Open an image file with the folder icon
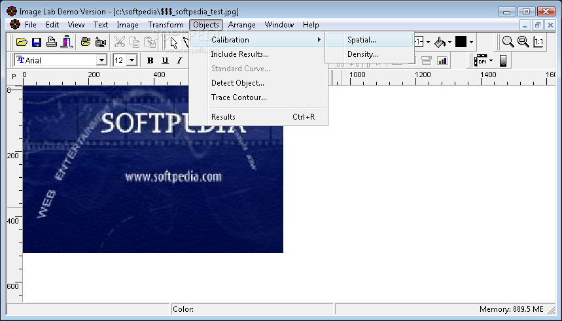Image resolution: width=562 pixels, height=321 pixels. click(x=22, y=42)
